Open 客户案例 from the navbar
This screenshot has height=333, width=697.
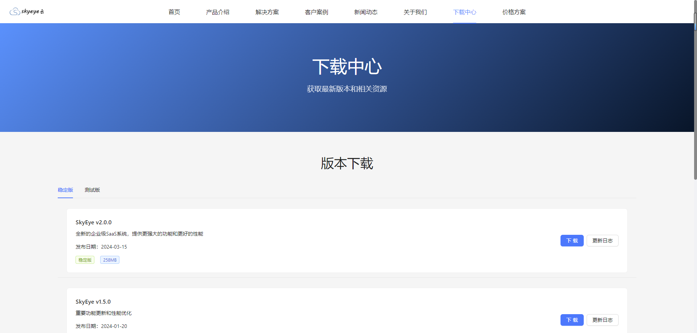[316, 12]
